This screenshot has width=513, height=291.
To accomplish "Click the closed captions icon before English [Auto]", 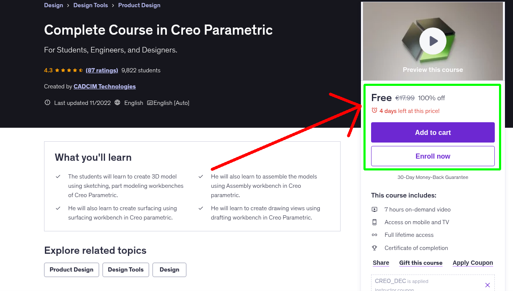I will [150, 102].
